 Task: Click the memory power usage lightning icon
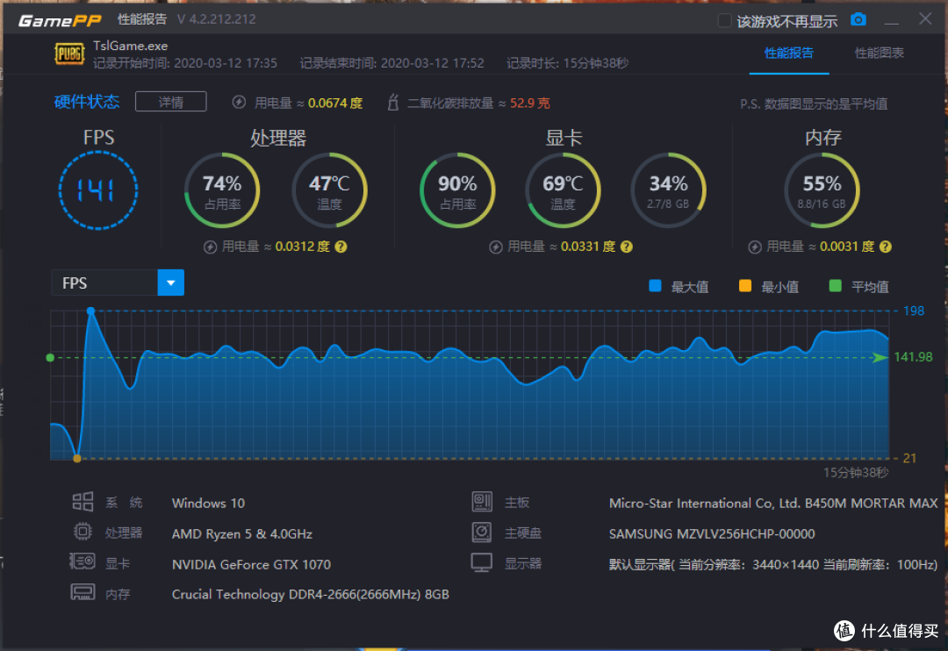(755, 247)
